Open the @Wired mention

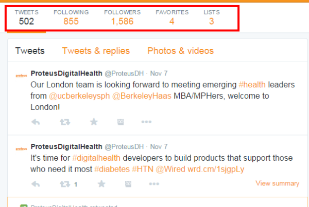tap(170, 169)
